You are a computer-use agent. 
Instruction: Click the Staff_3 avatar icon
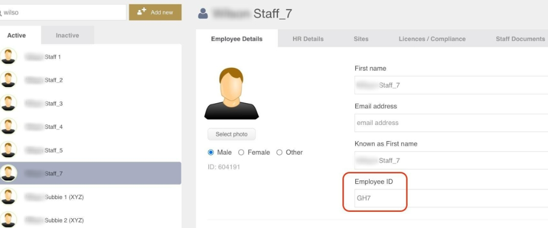8,103
